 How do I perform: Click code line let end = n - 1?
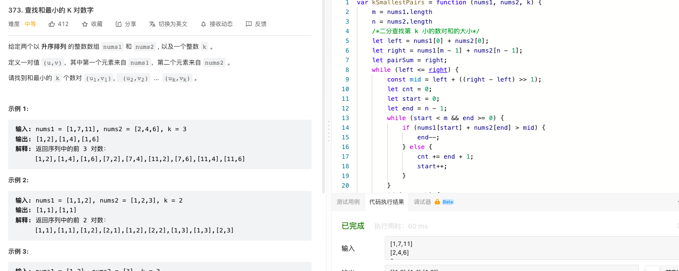(x=417, y=108)
